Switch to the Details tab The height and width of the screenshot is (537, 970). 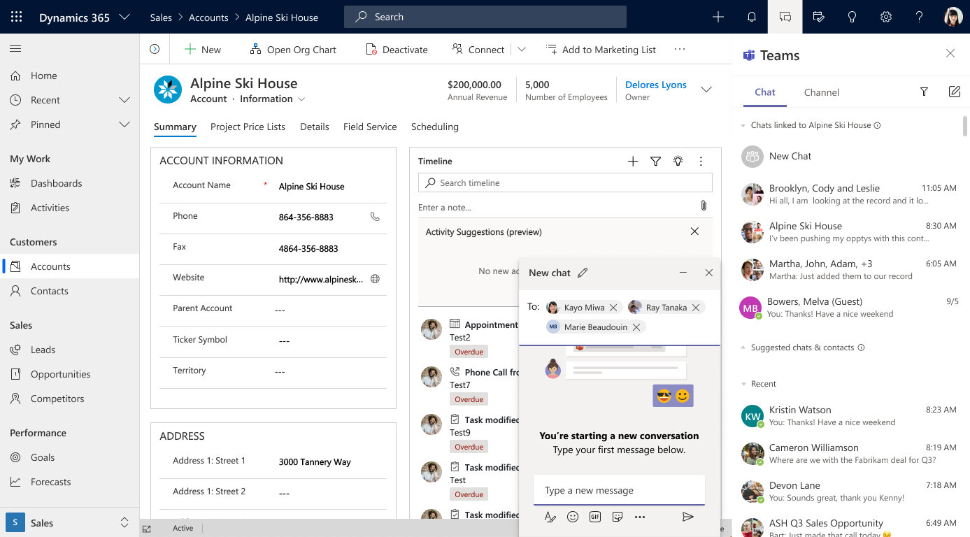[315, 127]
